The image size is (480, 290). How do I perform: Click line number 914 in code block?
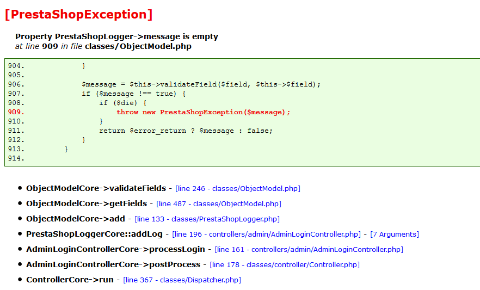tap(16, 158)
